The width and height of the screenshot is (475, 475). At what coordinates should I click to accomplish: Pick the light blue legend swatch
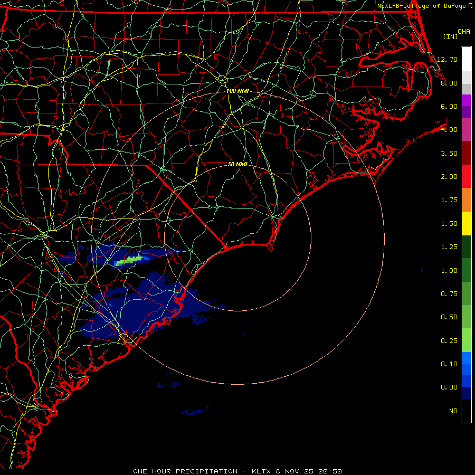(x=466, y=358)
